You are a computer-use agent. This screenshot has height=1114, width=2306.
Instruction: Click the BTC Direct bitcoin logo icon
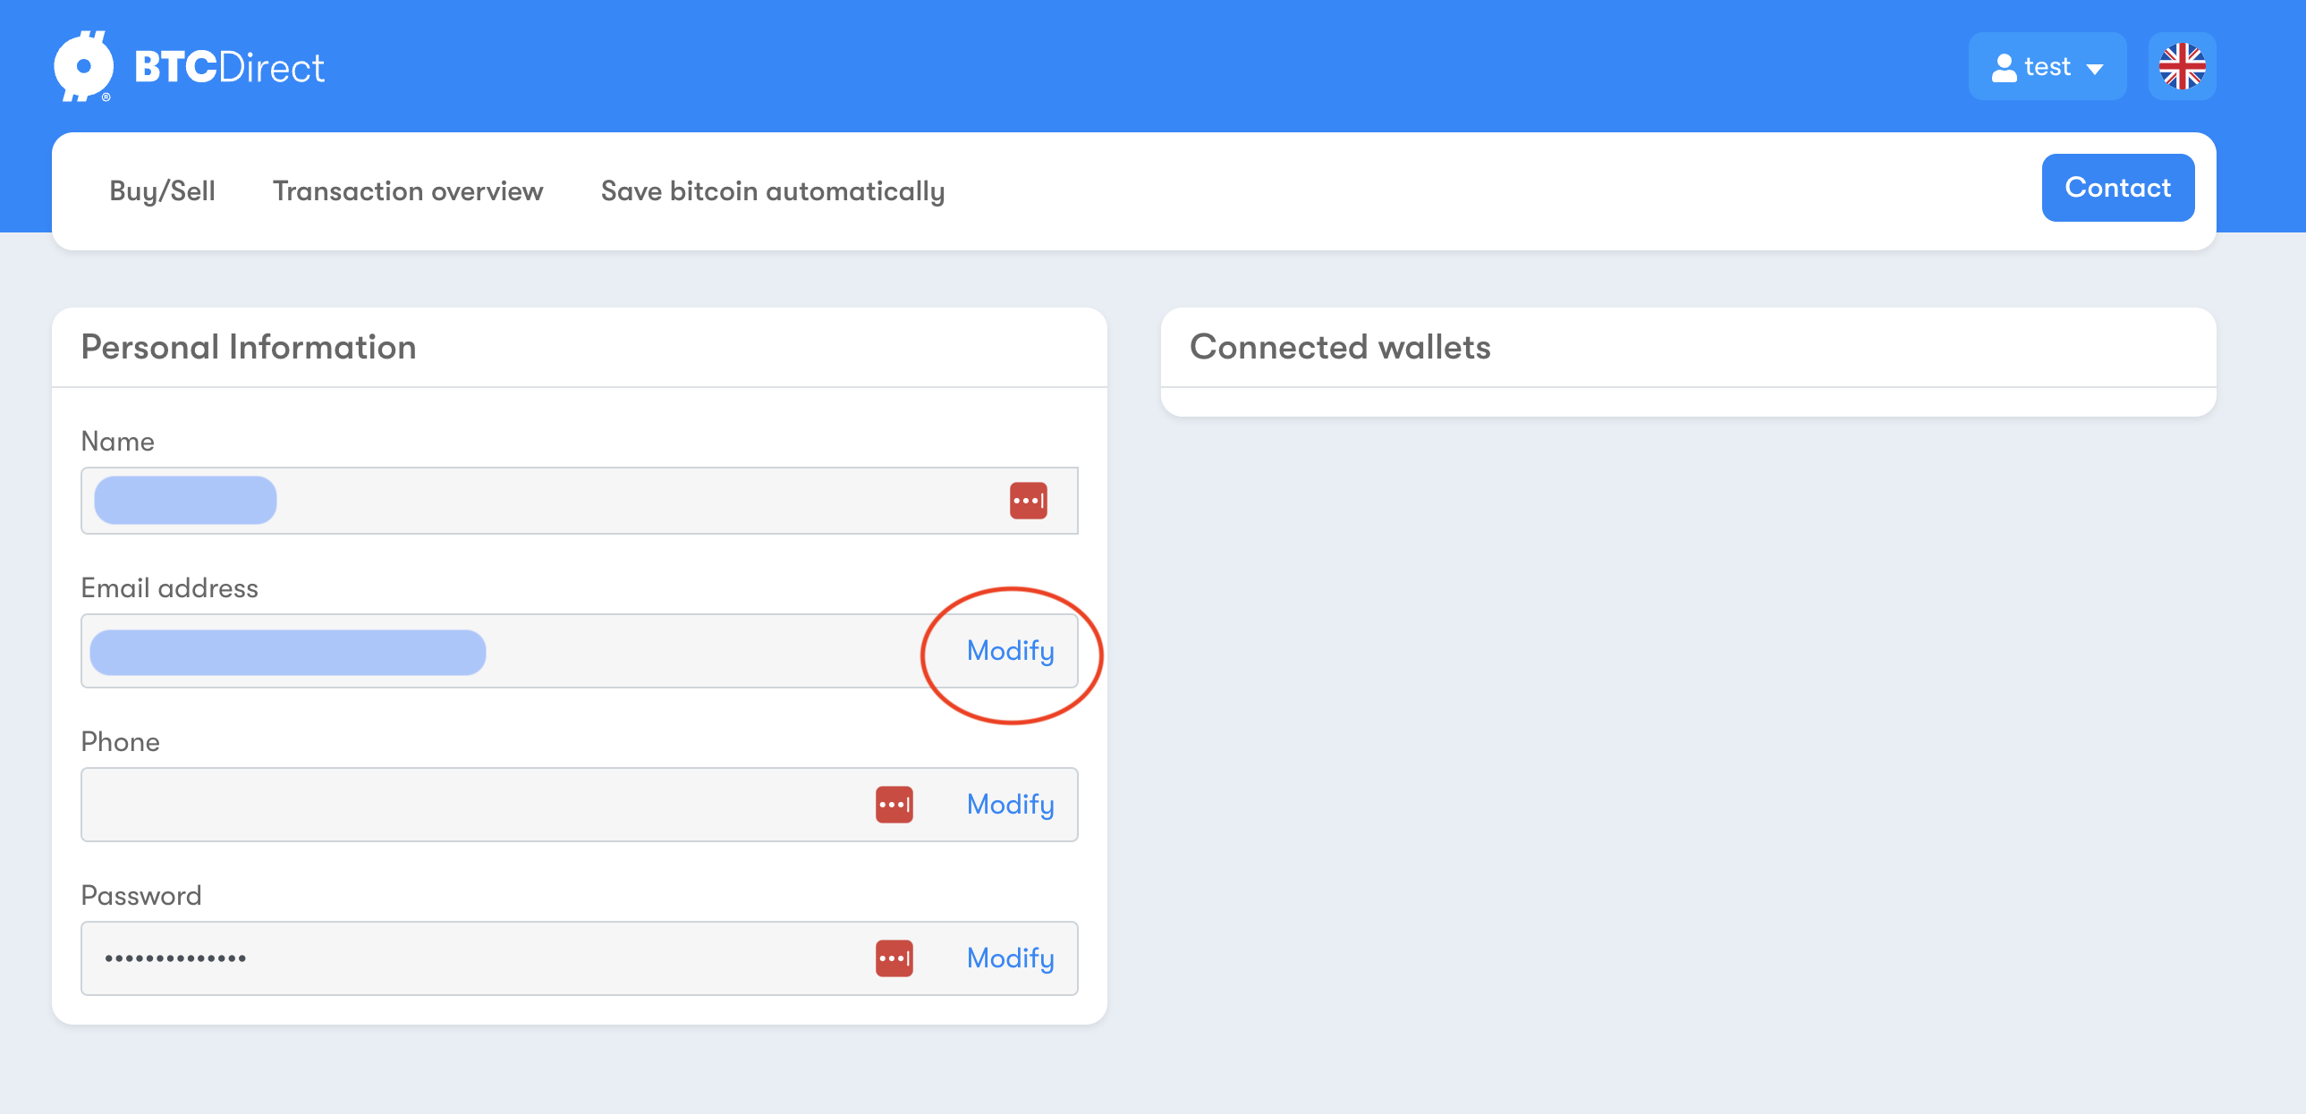[x=83, y=66]
